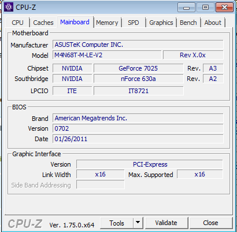Select the BIOS version 0702 field
The height and width of the screenshot is (232, 237).
point(138,128)
